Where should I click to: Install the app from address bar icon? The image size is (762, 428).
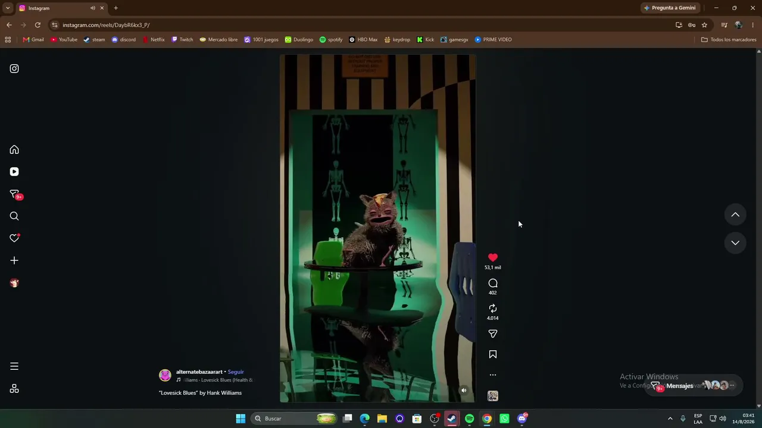(x=679, y=25)
